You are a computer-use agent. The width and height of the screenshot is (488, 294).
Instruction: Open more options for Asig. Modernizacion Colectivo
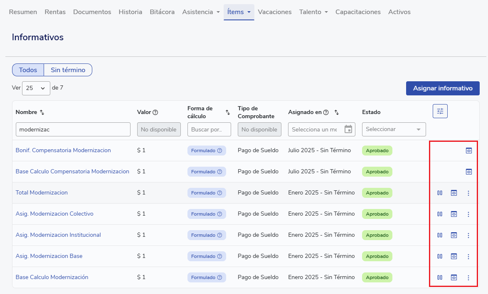point(468,214)
